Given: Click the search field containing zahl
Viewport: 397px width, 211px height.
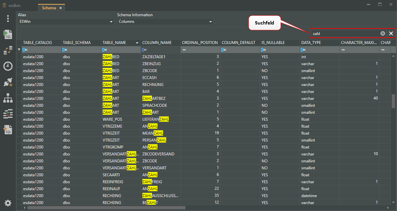Looking at the screenshot, I should [346, 33].
